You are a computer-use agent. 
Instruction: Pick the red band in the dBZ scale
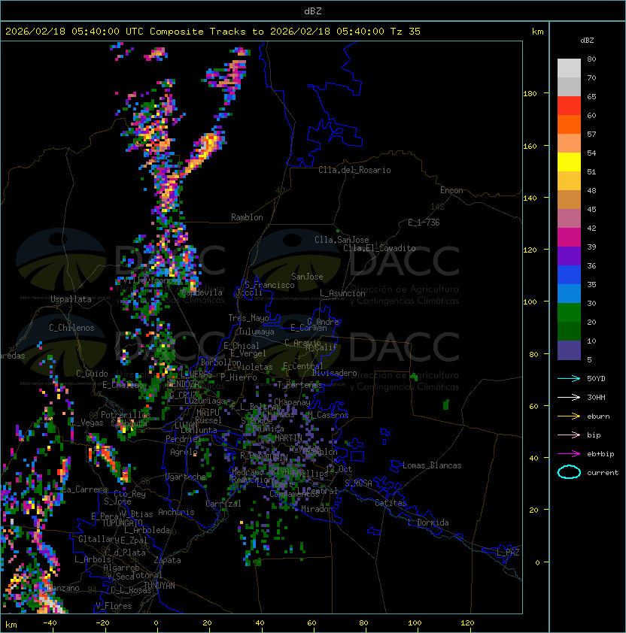point(569,106)
